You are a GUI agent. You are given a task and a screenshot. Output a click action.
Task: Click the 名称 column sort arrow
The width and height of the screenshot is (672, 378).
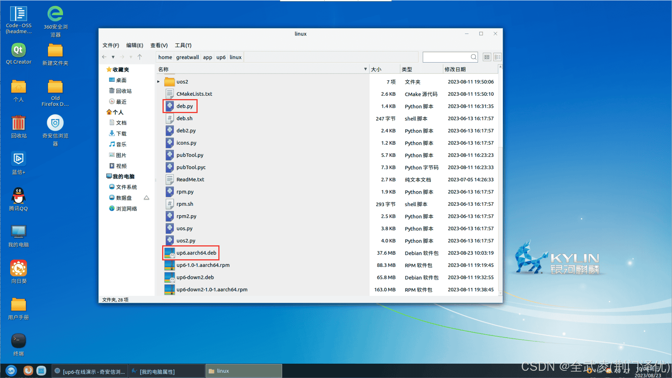pyautogui.click(x=365, y=69)
